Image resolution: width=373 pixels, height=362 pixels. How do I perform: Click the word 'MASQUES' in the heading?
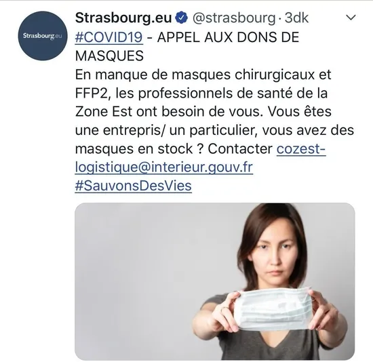109,56
